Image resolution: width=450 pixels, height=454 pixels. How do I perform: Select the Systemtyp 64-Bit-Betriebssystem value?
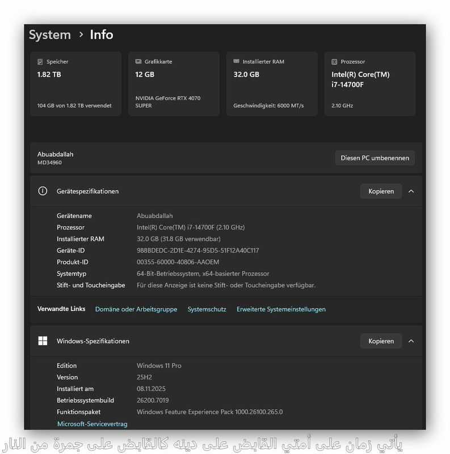coord(203,274)
